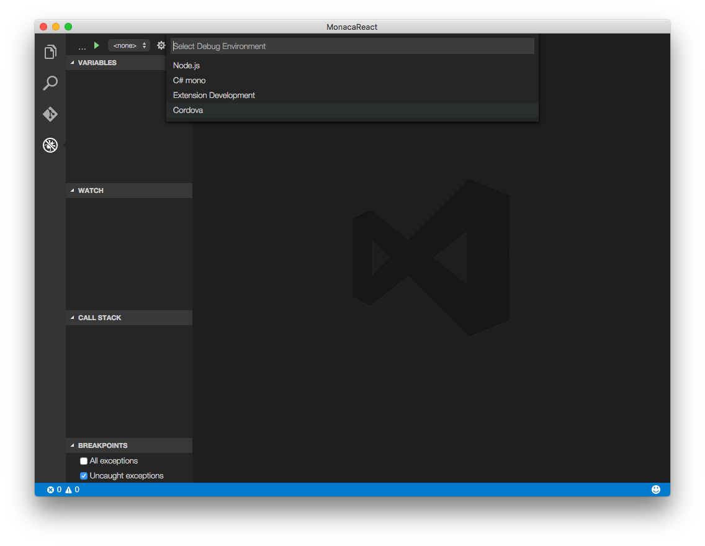Image resolution: width=705 pixels, height=546 pixels.
Task: Click the warnings triangle in status bar
Action: [x=69, y=490]
